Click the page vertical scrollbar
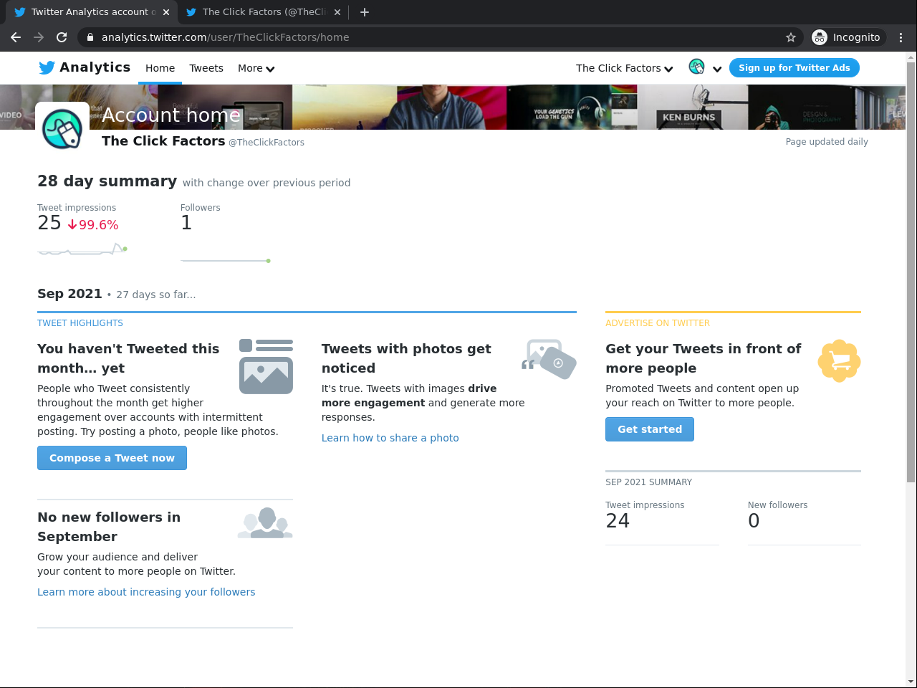This screenshot has height=688, width=917. click(911, 272)
